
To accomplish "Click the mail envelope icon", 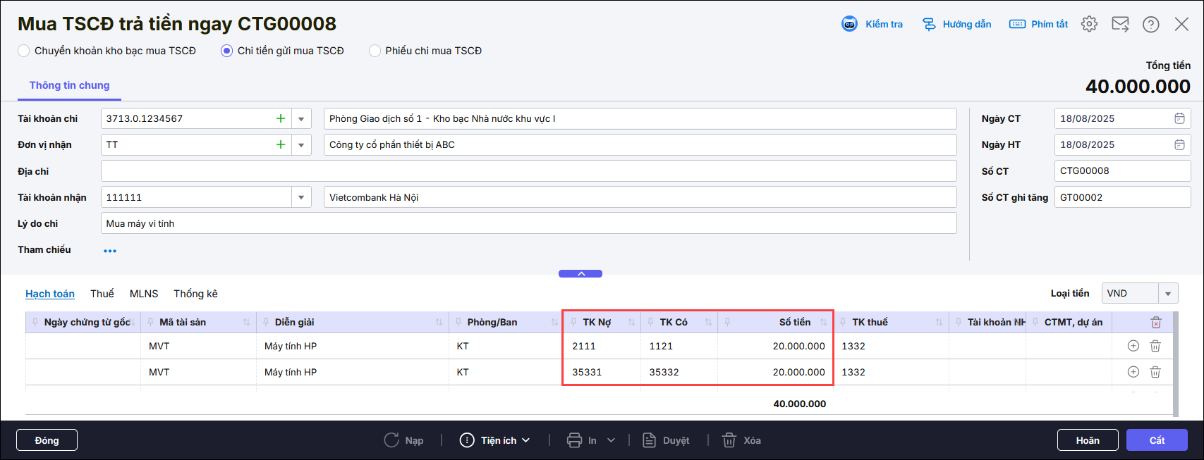I will (1120, 24).
